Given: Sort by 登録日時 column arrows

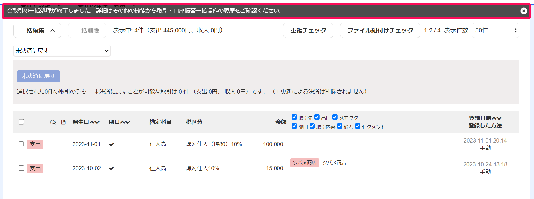Looking at the screenshot, I should tap(497, 118).
